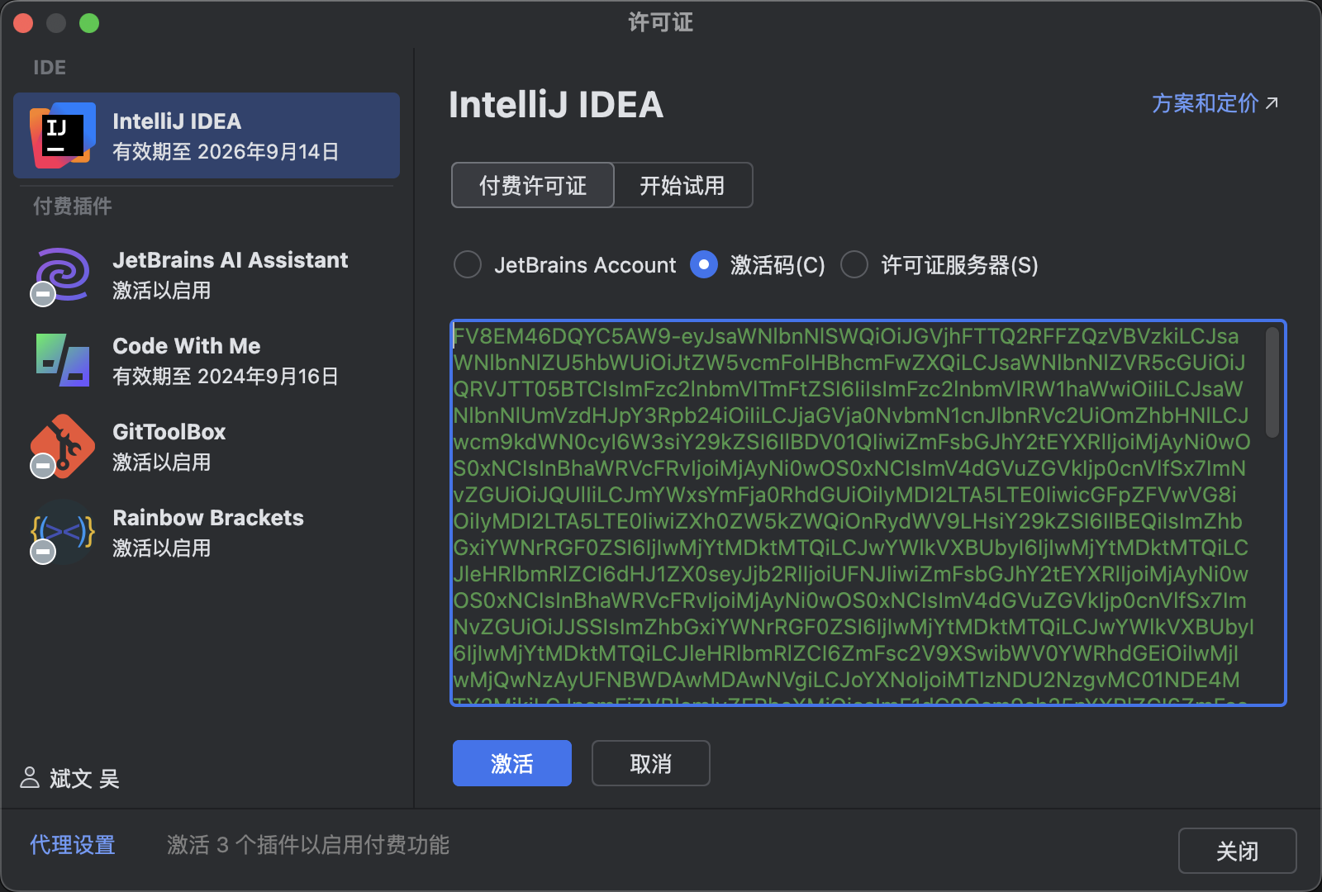Click the gray minimize window button
This screenshot has width=1322, height=892.
pyautogui.click(x=56, y=23)
